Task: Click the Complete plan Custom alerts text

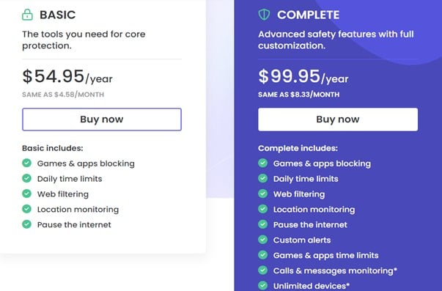Action: point(302,240)
